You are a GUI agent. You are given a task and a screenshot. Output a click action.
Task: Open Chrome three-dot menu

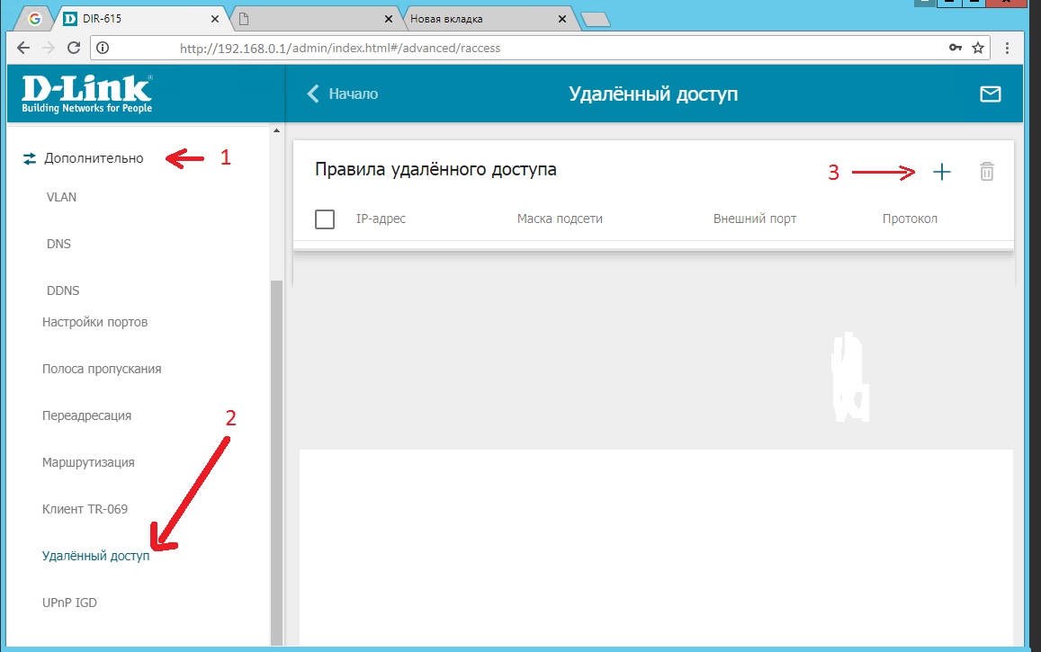coord(1007,48)
